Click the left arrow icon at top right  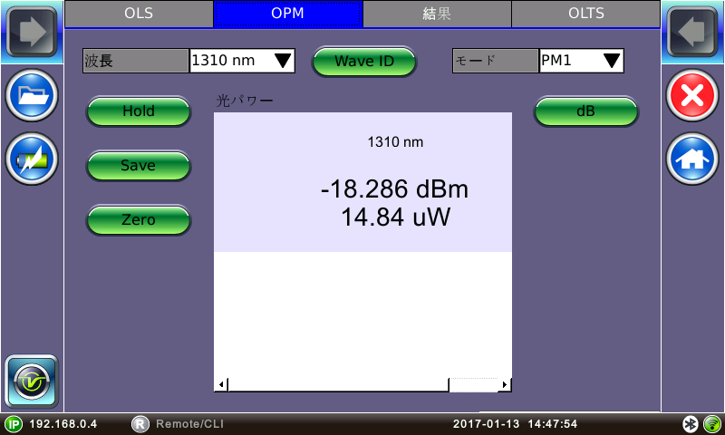692,32
